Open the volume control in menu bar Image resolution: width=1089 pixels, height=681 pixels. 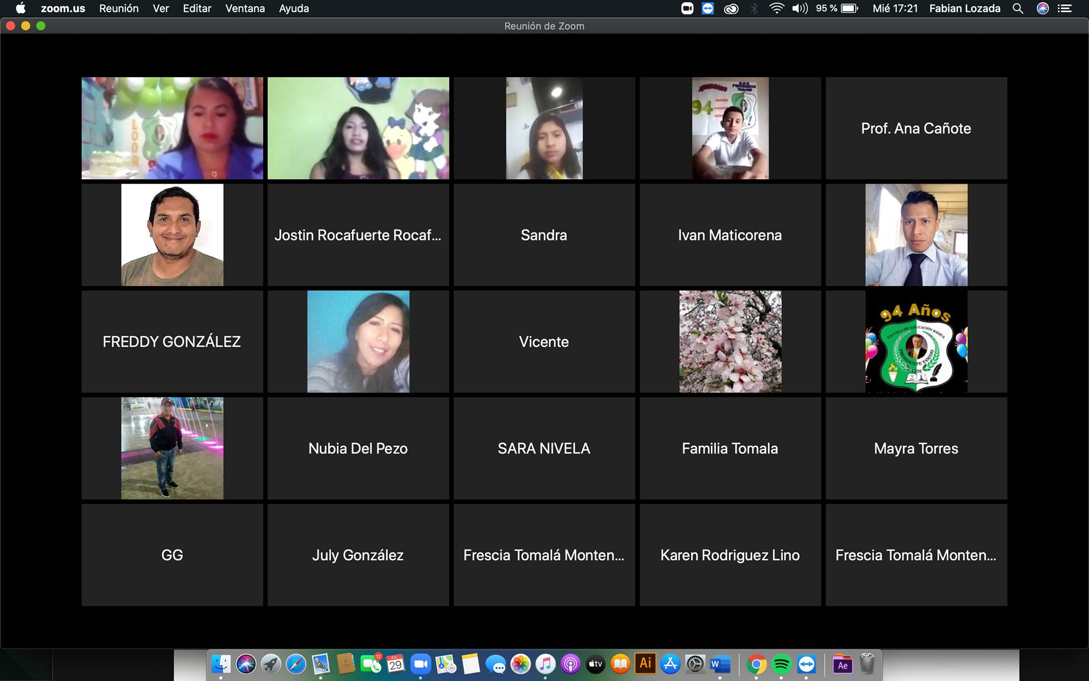pos(799,9)
